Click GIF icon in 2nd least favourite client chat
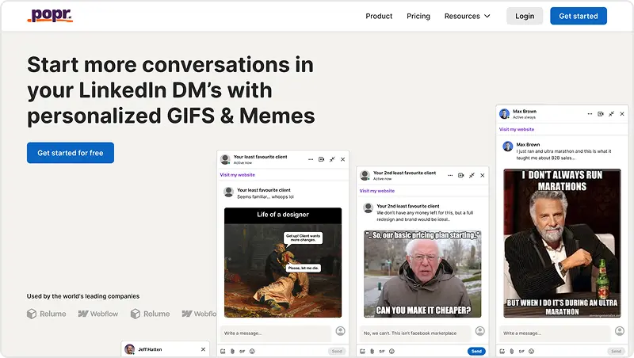The height and width of the screenshot is (358, 634). 382,351
